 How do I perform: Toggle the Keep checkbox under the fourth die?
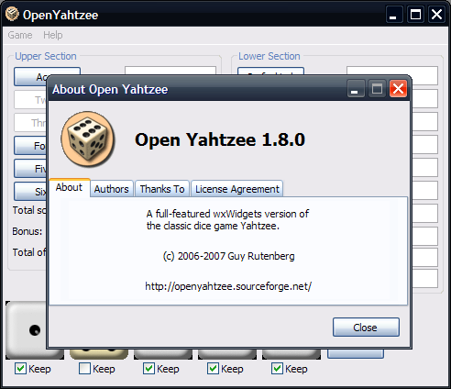pos(213,369)
